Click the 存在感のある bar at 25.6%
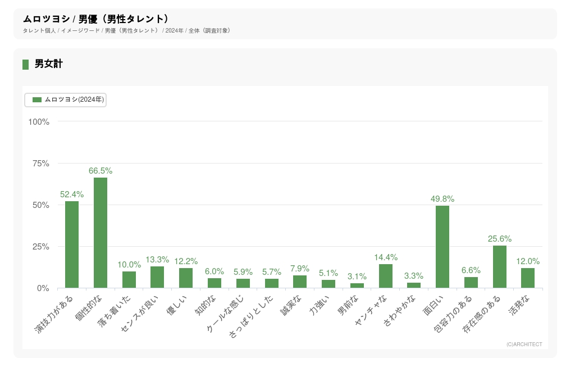This screenshot has height=367, width=575. point(499,267)
